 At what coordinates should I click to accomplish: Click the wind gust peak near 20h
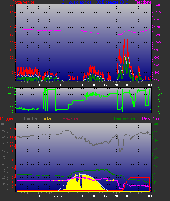127,40
